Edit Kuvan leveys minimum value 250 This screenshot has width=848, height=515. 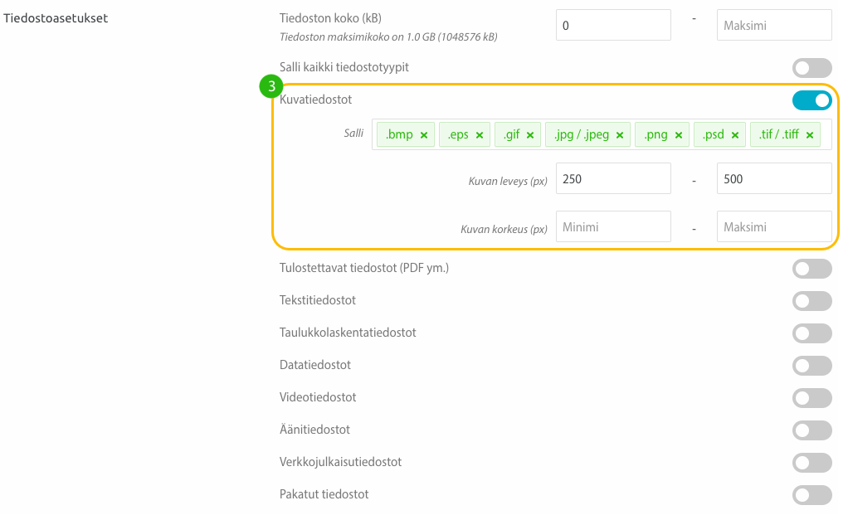[x=613, y=178]
